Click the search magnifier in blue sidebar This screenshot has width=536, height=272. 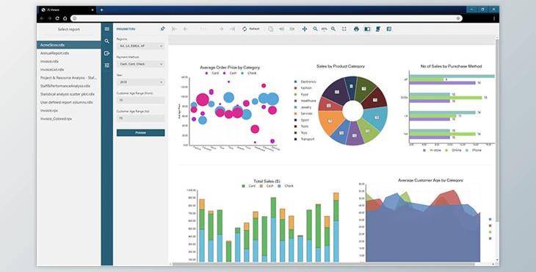(x=107, y=41)
